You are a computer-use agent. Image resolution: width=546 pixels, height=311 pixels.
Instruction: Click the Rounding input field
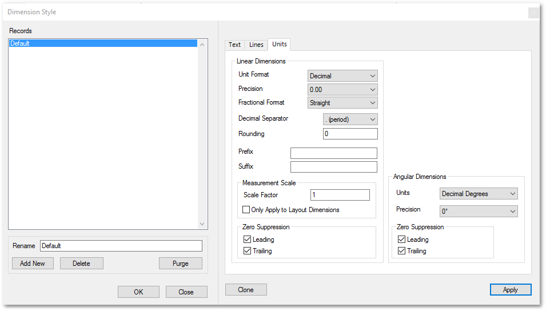point(350,134)
